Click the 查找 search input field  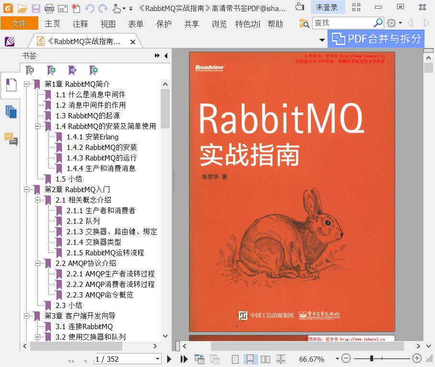click(342, 23)
